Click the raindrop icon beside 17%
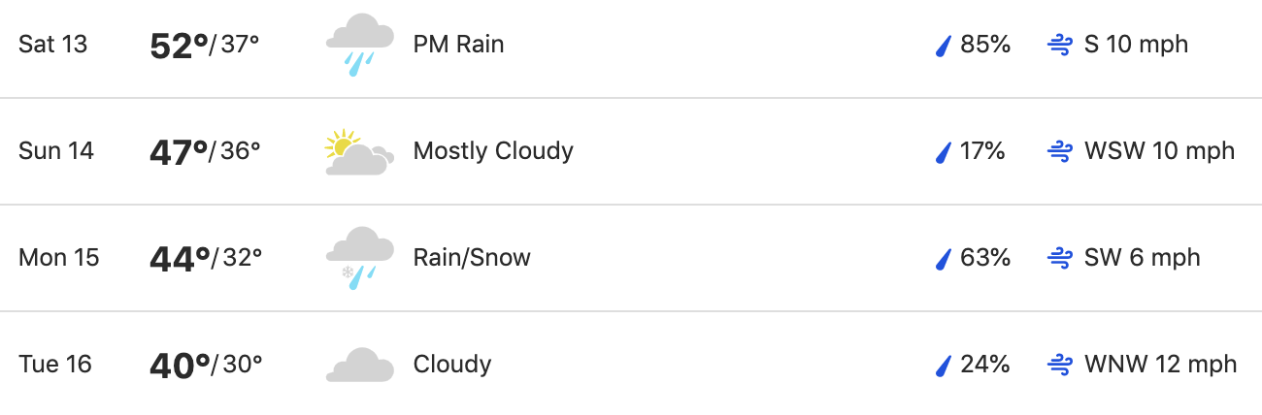 (x=942, y=152)
